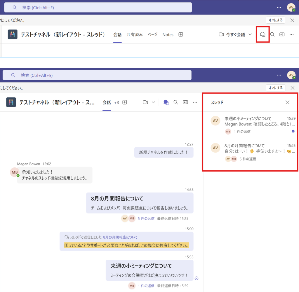Open 5 件の返信 link under 8月 post
The image size is (299, 292).
tap(146, 218)
